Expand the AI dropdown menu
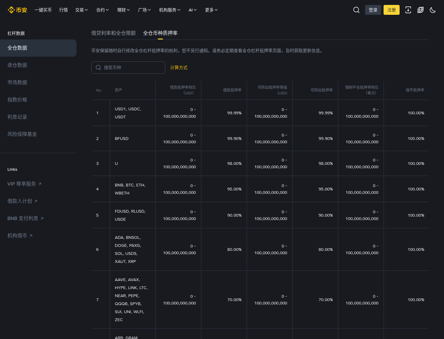 click(193, 10)
